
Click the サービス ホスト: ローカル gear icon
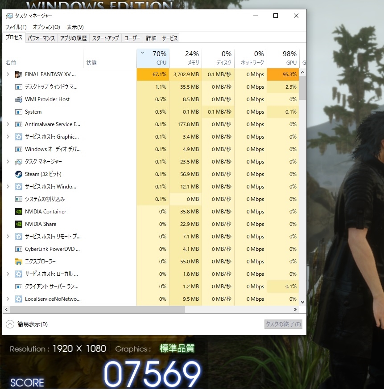tap(19, 274)
